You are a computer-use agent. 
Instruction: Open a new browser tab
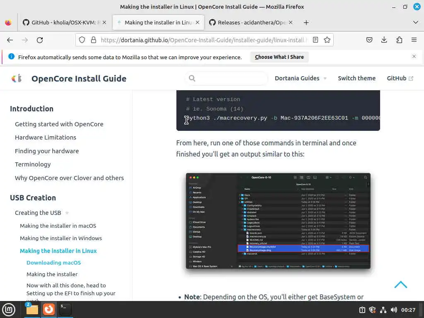306,23
